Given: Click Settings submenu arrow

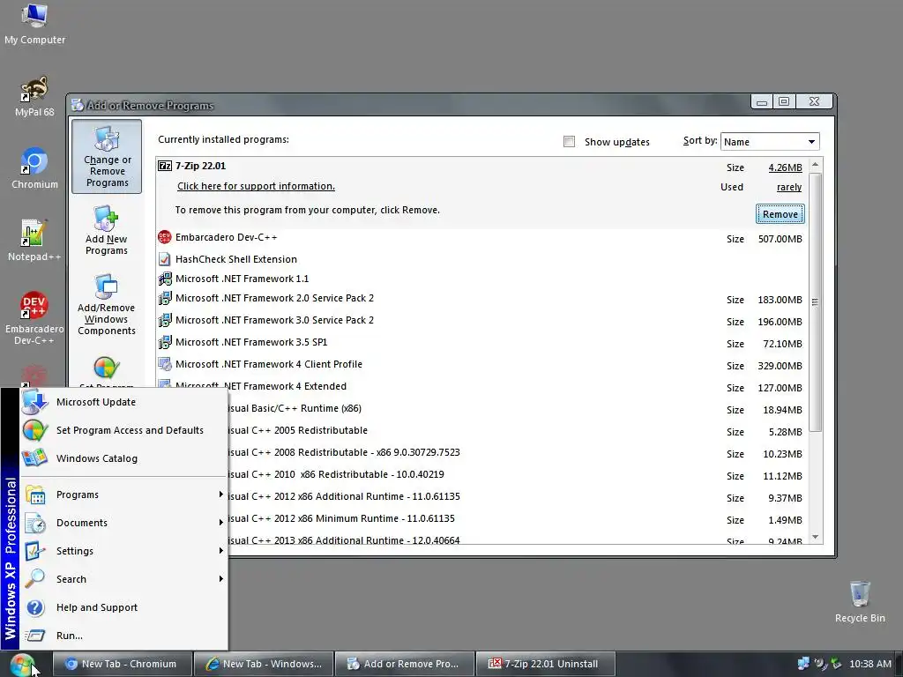Looking at the screenshot, I should (x=220, y=550).
